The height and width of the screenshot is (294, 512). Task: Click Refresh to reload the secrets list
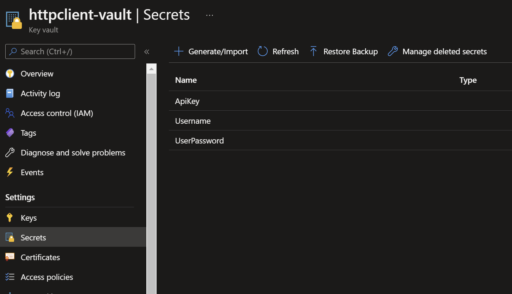pos(278,51)
